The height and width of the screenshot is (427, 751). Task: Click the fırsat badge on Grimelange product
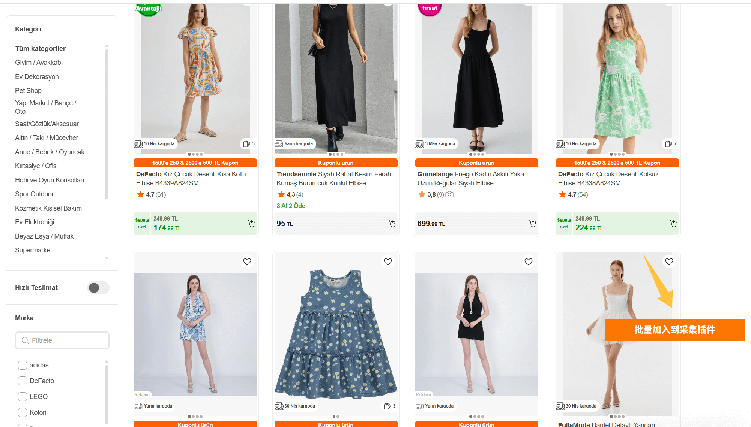point(430,9)
